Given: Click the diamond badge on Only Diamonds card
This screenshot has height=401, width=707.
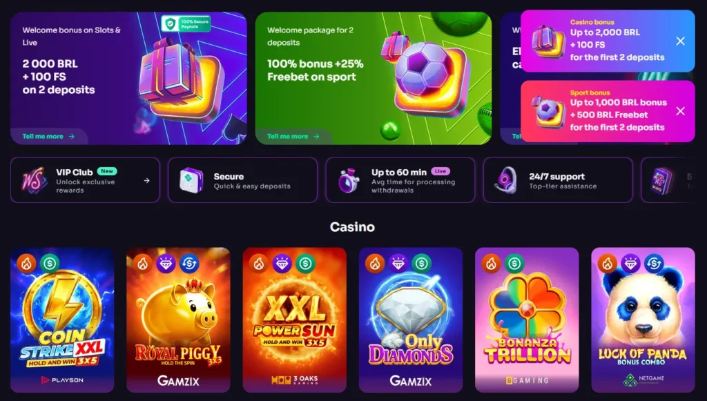Looking at the screenshot, I should (398, 263).
